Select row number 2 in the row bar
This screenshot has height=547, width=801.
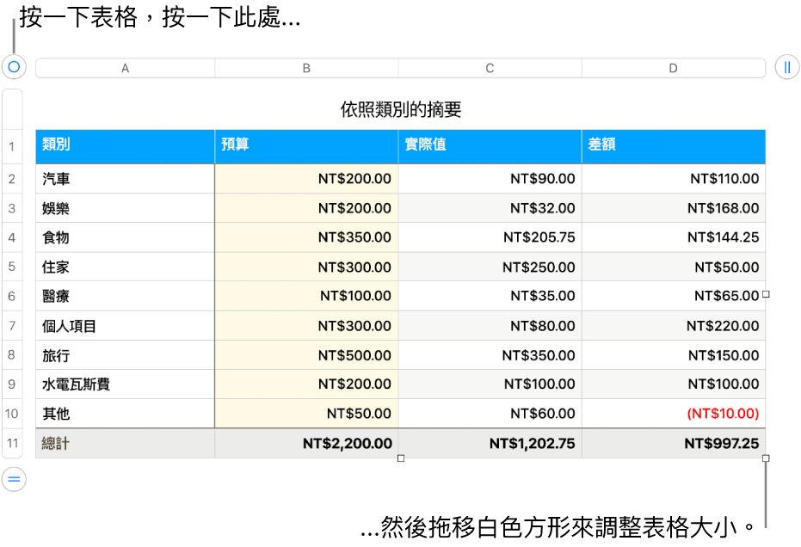(x=11, y=178)
